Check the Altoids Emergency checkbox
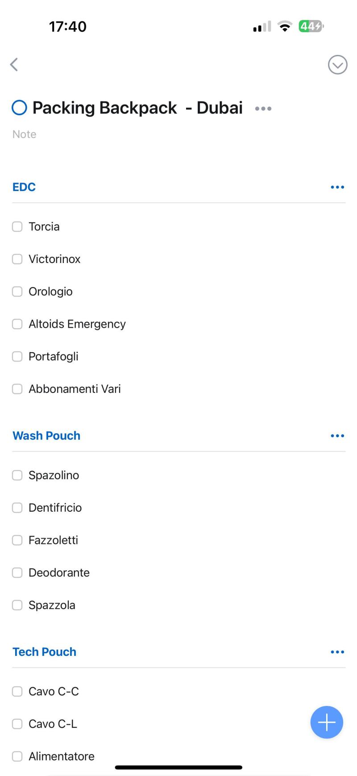 pos(17,324)
